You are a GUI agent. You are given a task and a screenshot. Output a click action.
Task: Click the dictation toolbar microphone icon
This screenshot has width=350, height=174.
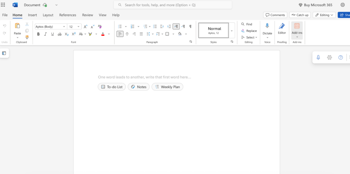pos(318,57)
